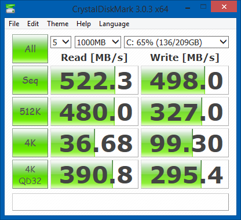This screenshot has width=241, height=220.
Task: Click the Write [MB/s] column header
Action: click(185, 57)
